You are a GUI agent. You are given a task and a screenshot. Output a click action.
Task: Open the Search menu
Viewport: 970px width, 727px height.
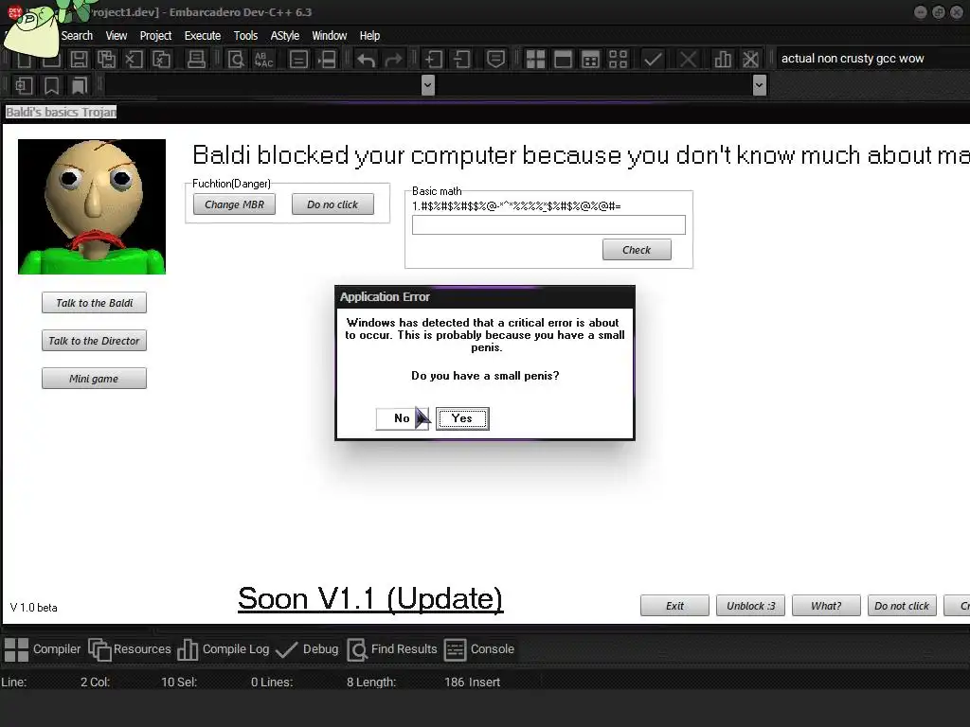pyautogui.click(x=77, y=36)
